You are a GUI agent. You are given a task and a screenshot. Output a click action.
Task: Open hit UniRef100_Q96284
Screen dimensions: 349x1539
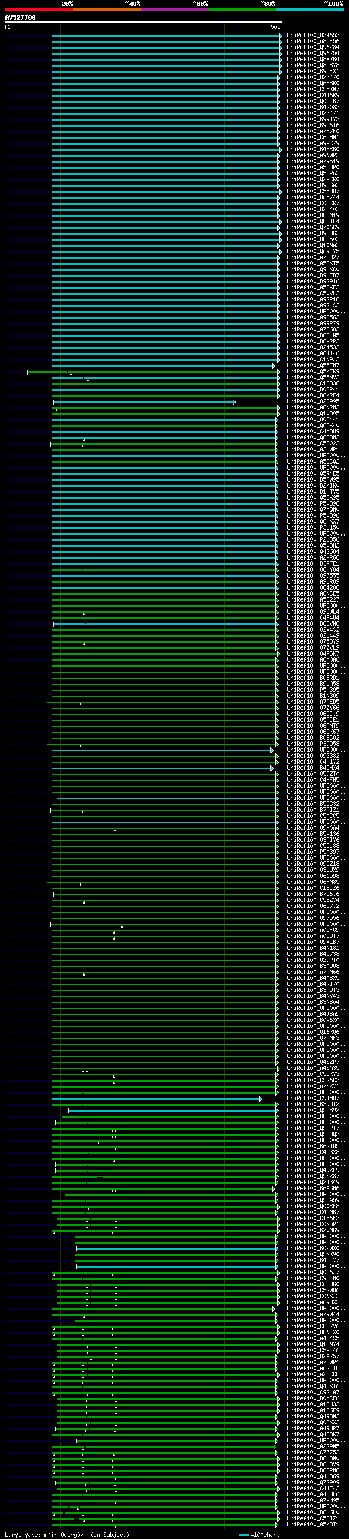(313, 47)
